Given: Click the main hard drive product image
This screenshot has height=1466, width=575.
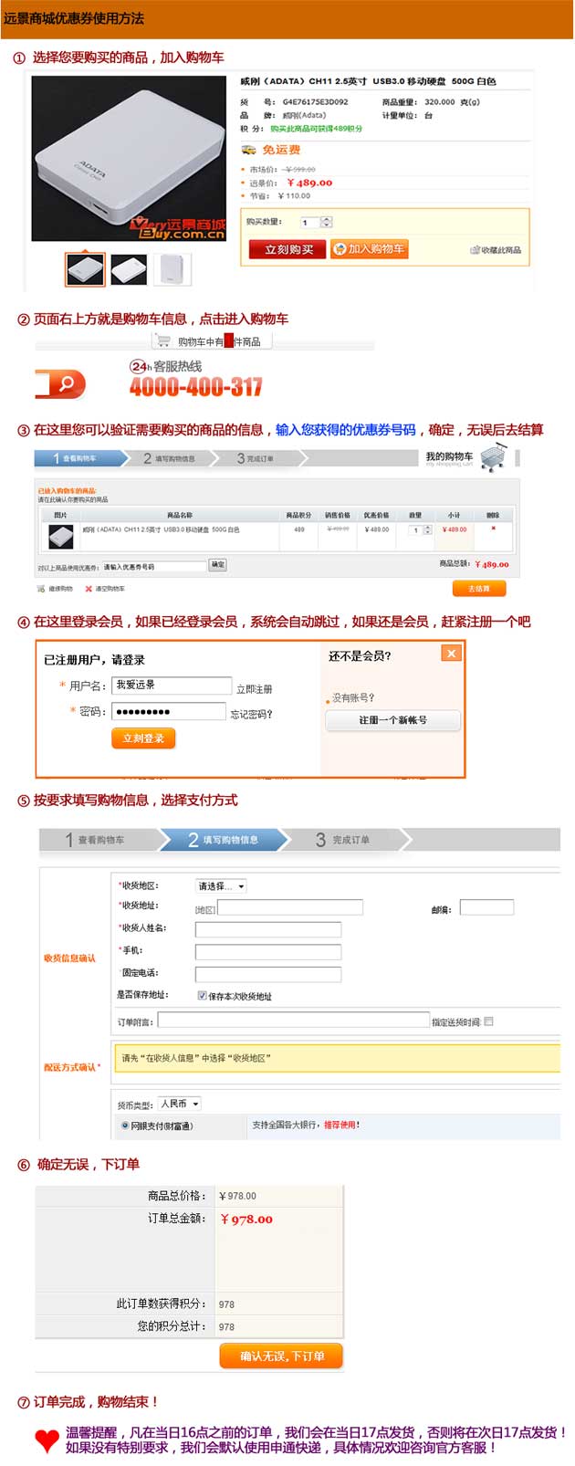Looking at the screenshot, I should 129,159.
